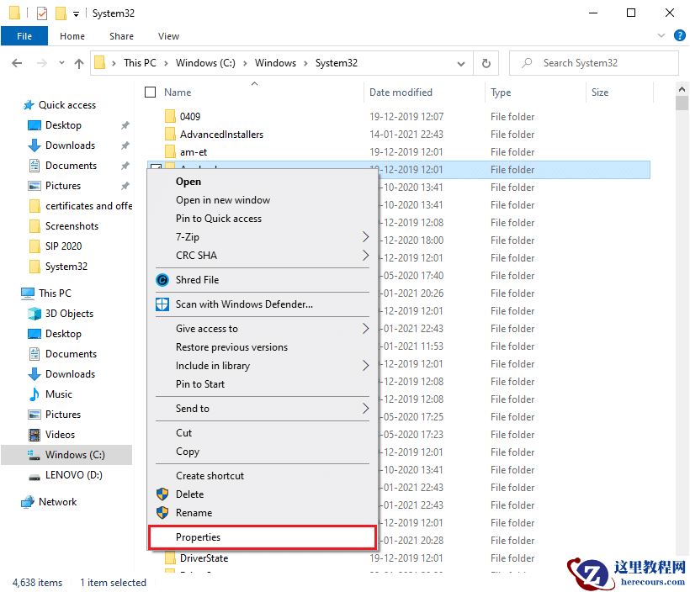Expand the Include in library submenu arrow
Screen dimensions: 690x592
click(x=365, y=365)
